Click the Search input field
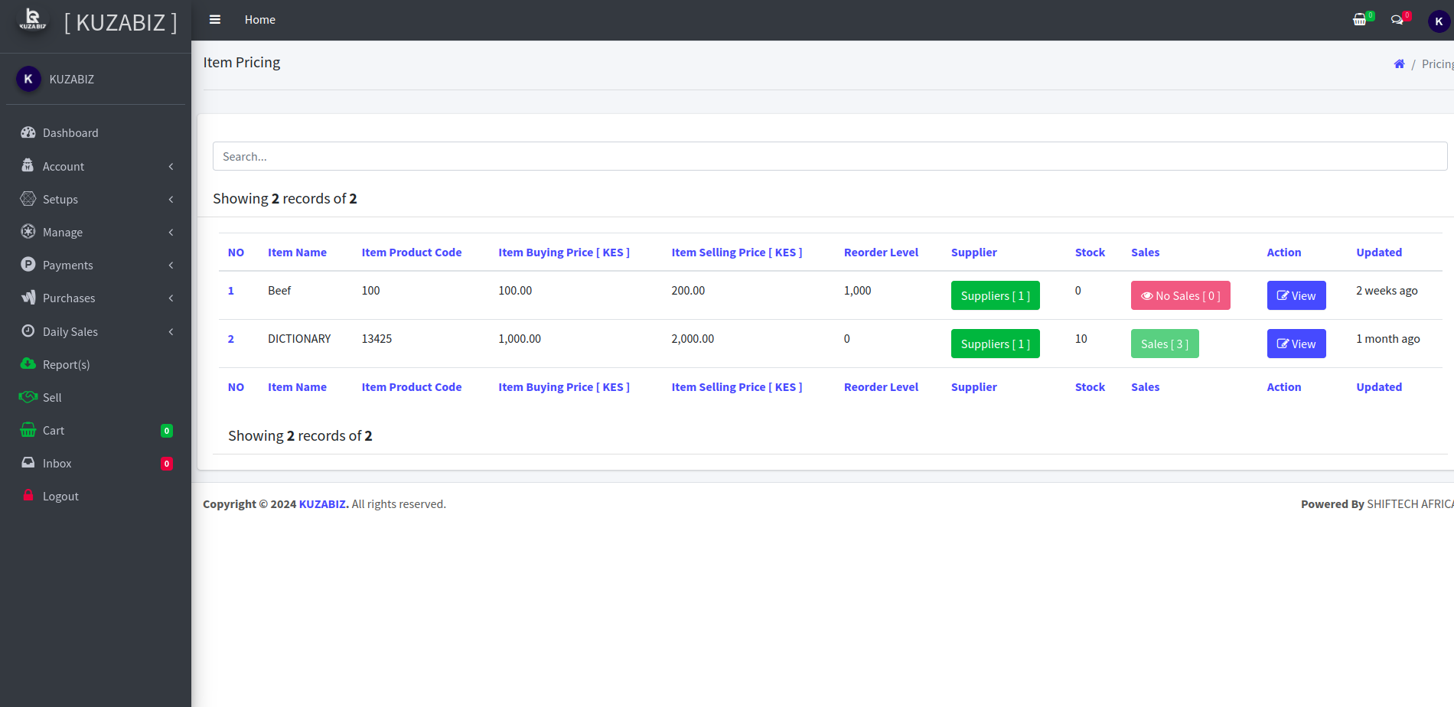The image size is (1454, 707). coord(830,157)
